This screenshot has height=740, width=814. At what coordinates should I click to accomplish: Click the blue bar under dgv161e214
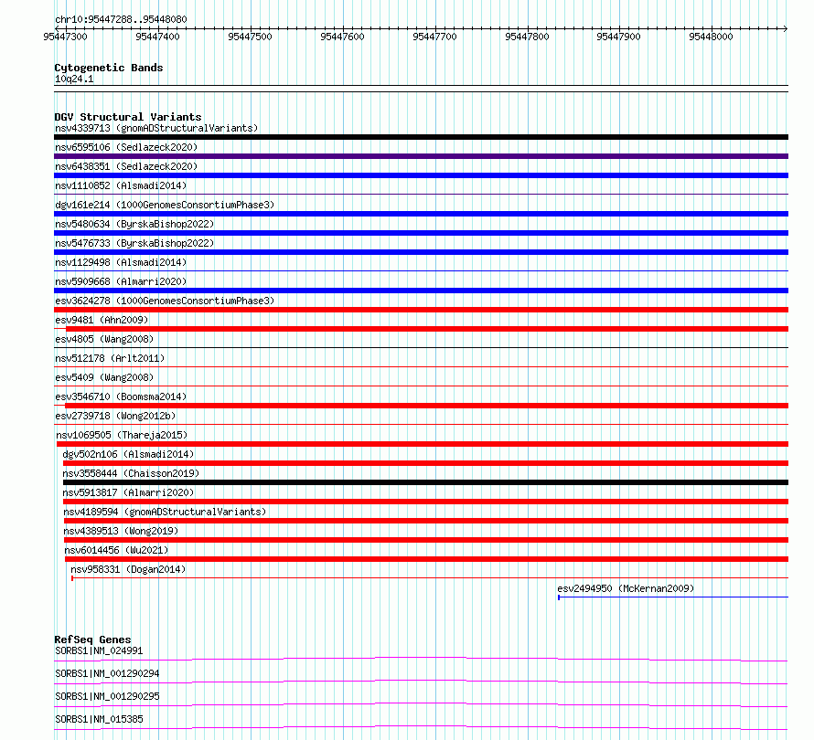421,214
